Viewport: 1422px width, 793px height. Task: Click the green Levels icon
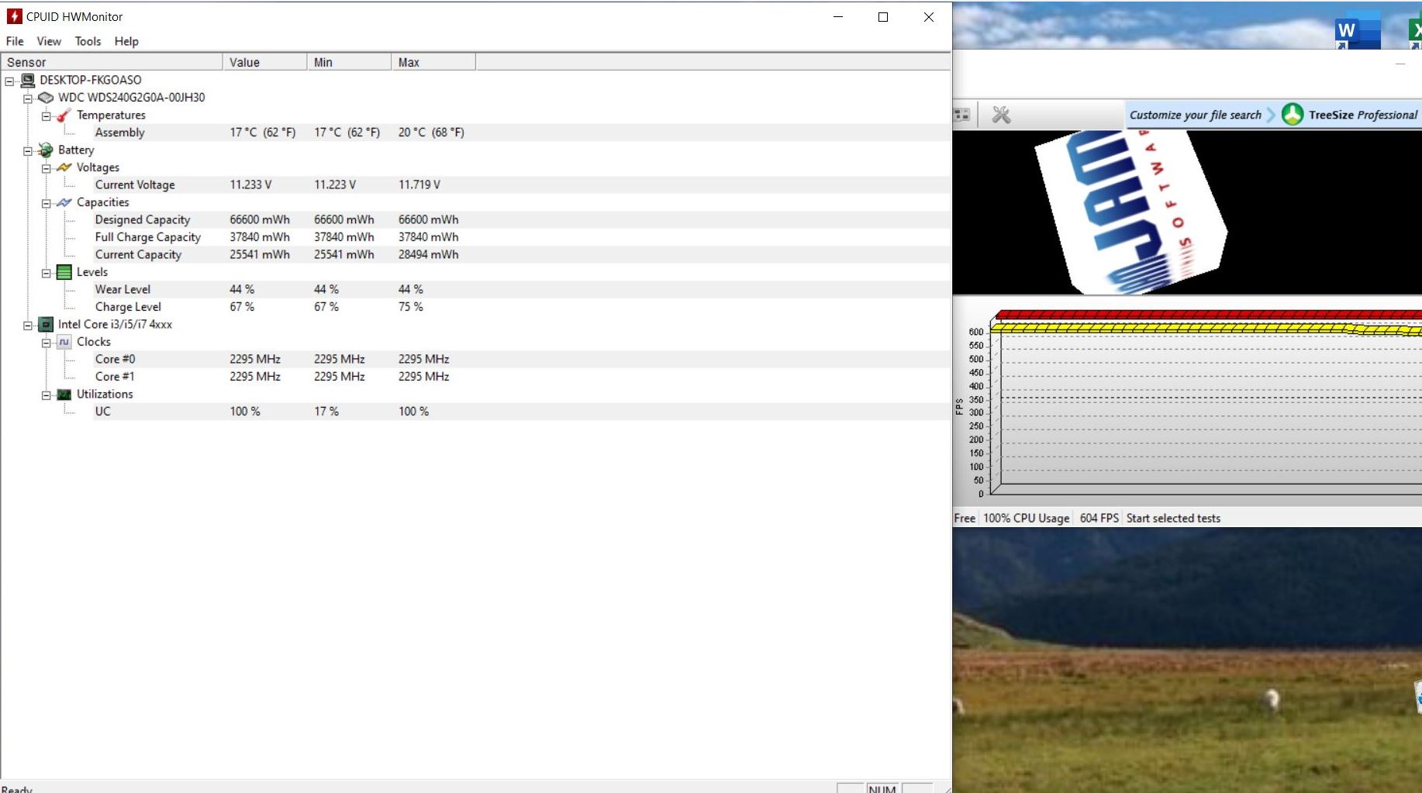pos(64,272)
